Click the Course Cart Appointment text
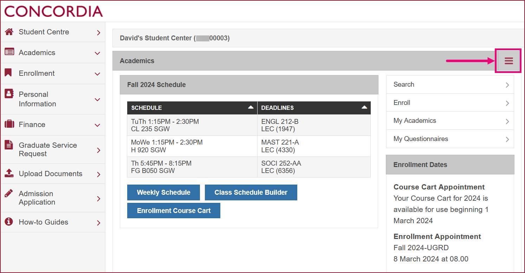Viewport: 525px width, 273px height. [x=439, y=187]
